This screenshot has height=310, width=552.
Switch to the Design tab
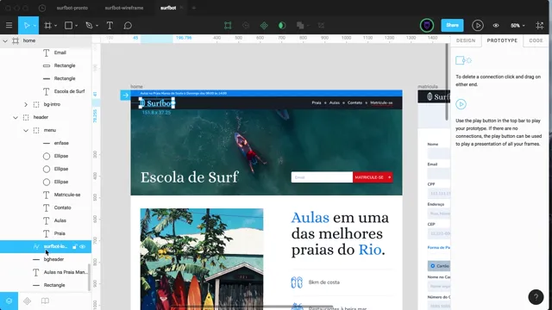(x=466, y=40)
